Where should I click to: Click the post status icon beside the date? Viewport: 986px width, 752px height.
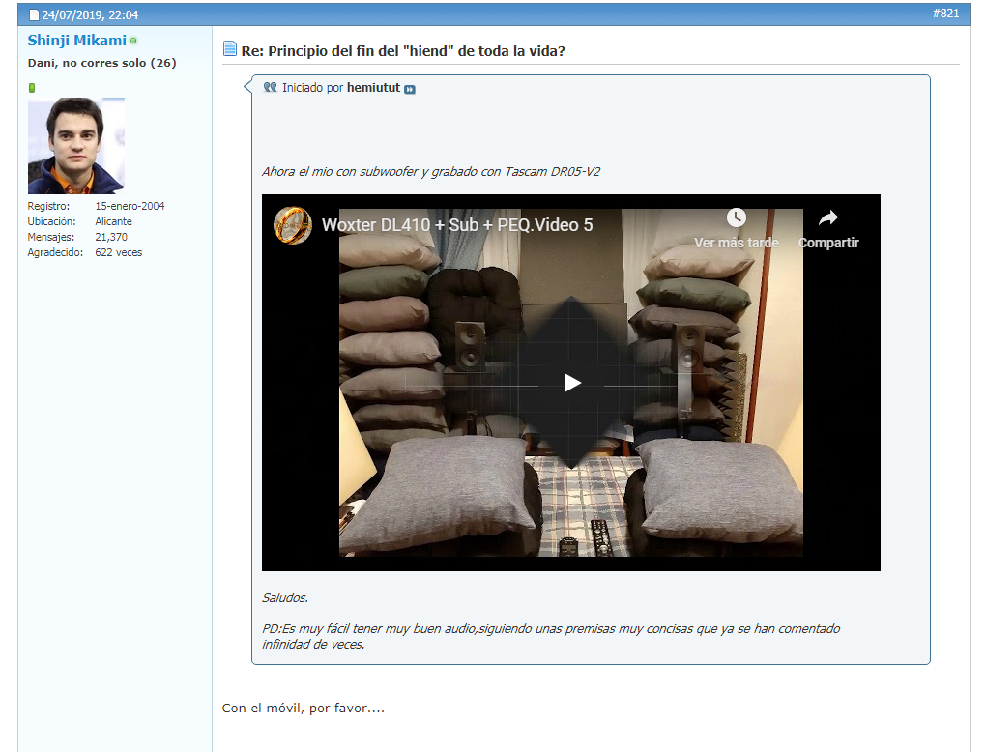(x=34, y=15)
